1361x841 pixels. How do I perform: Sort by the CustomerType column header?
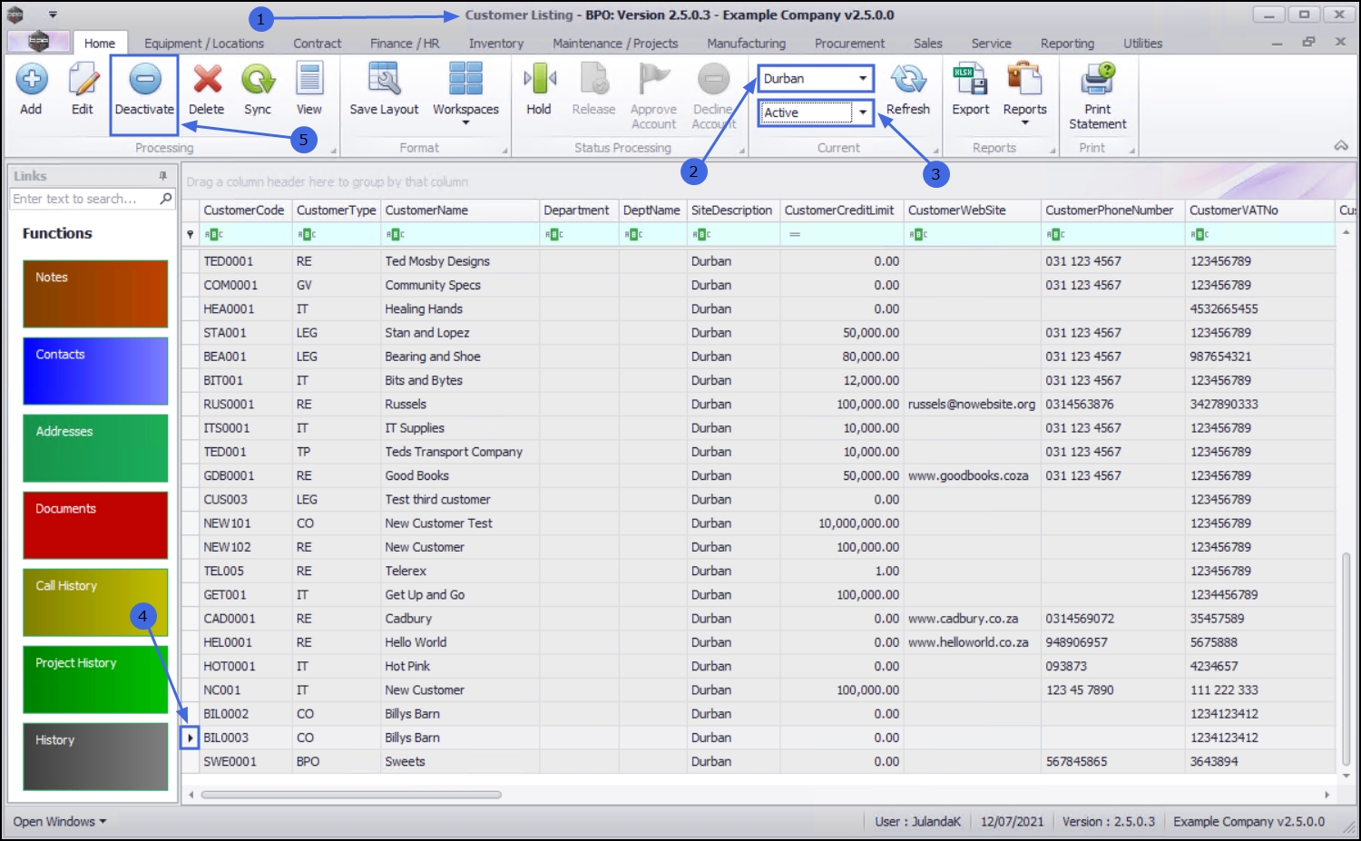point(336,210)
